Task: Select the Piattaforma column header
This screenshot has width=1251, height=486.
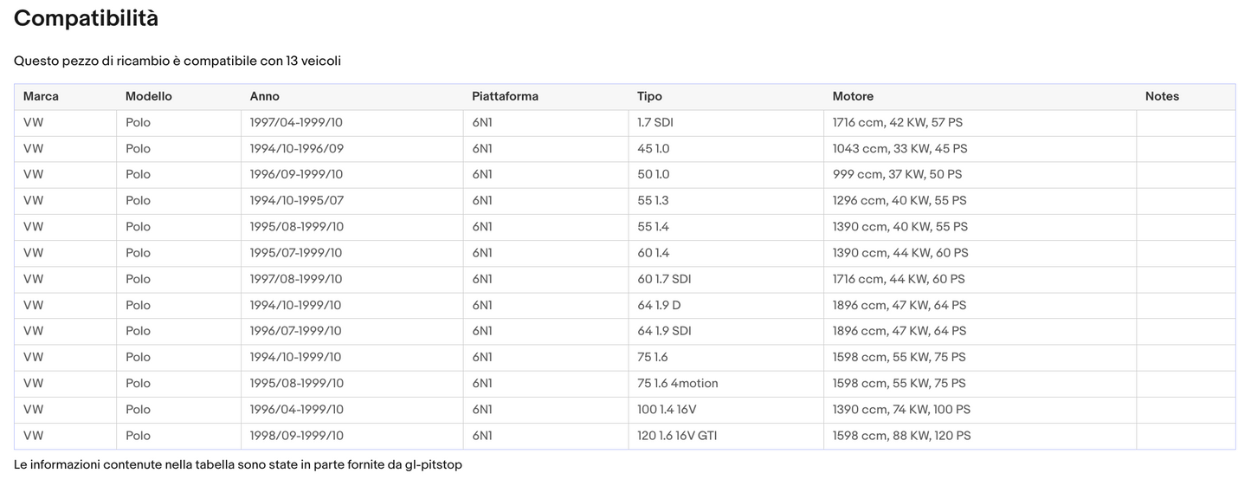Action: click(x=505, y=96)
